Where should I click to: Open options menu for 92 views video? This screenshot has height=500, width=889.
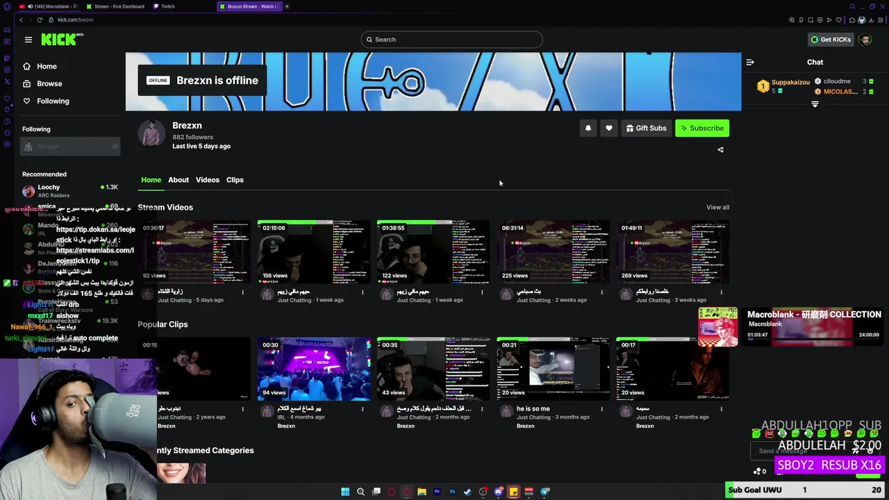pos(243,292)
